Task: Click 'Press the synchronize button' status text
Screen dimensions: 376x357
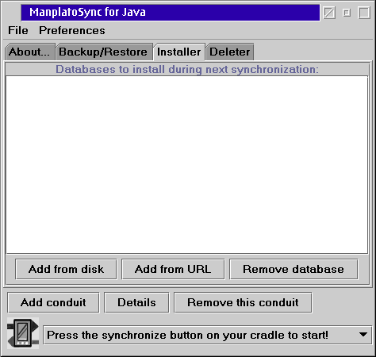Action: tap(187, 335)
